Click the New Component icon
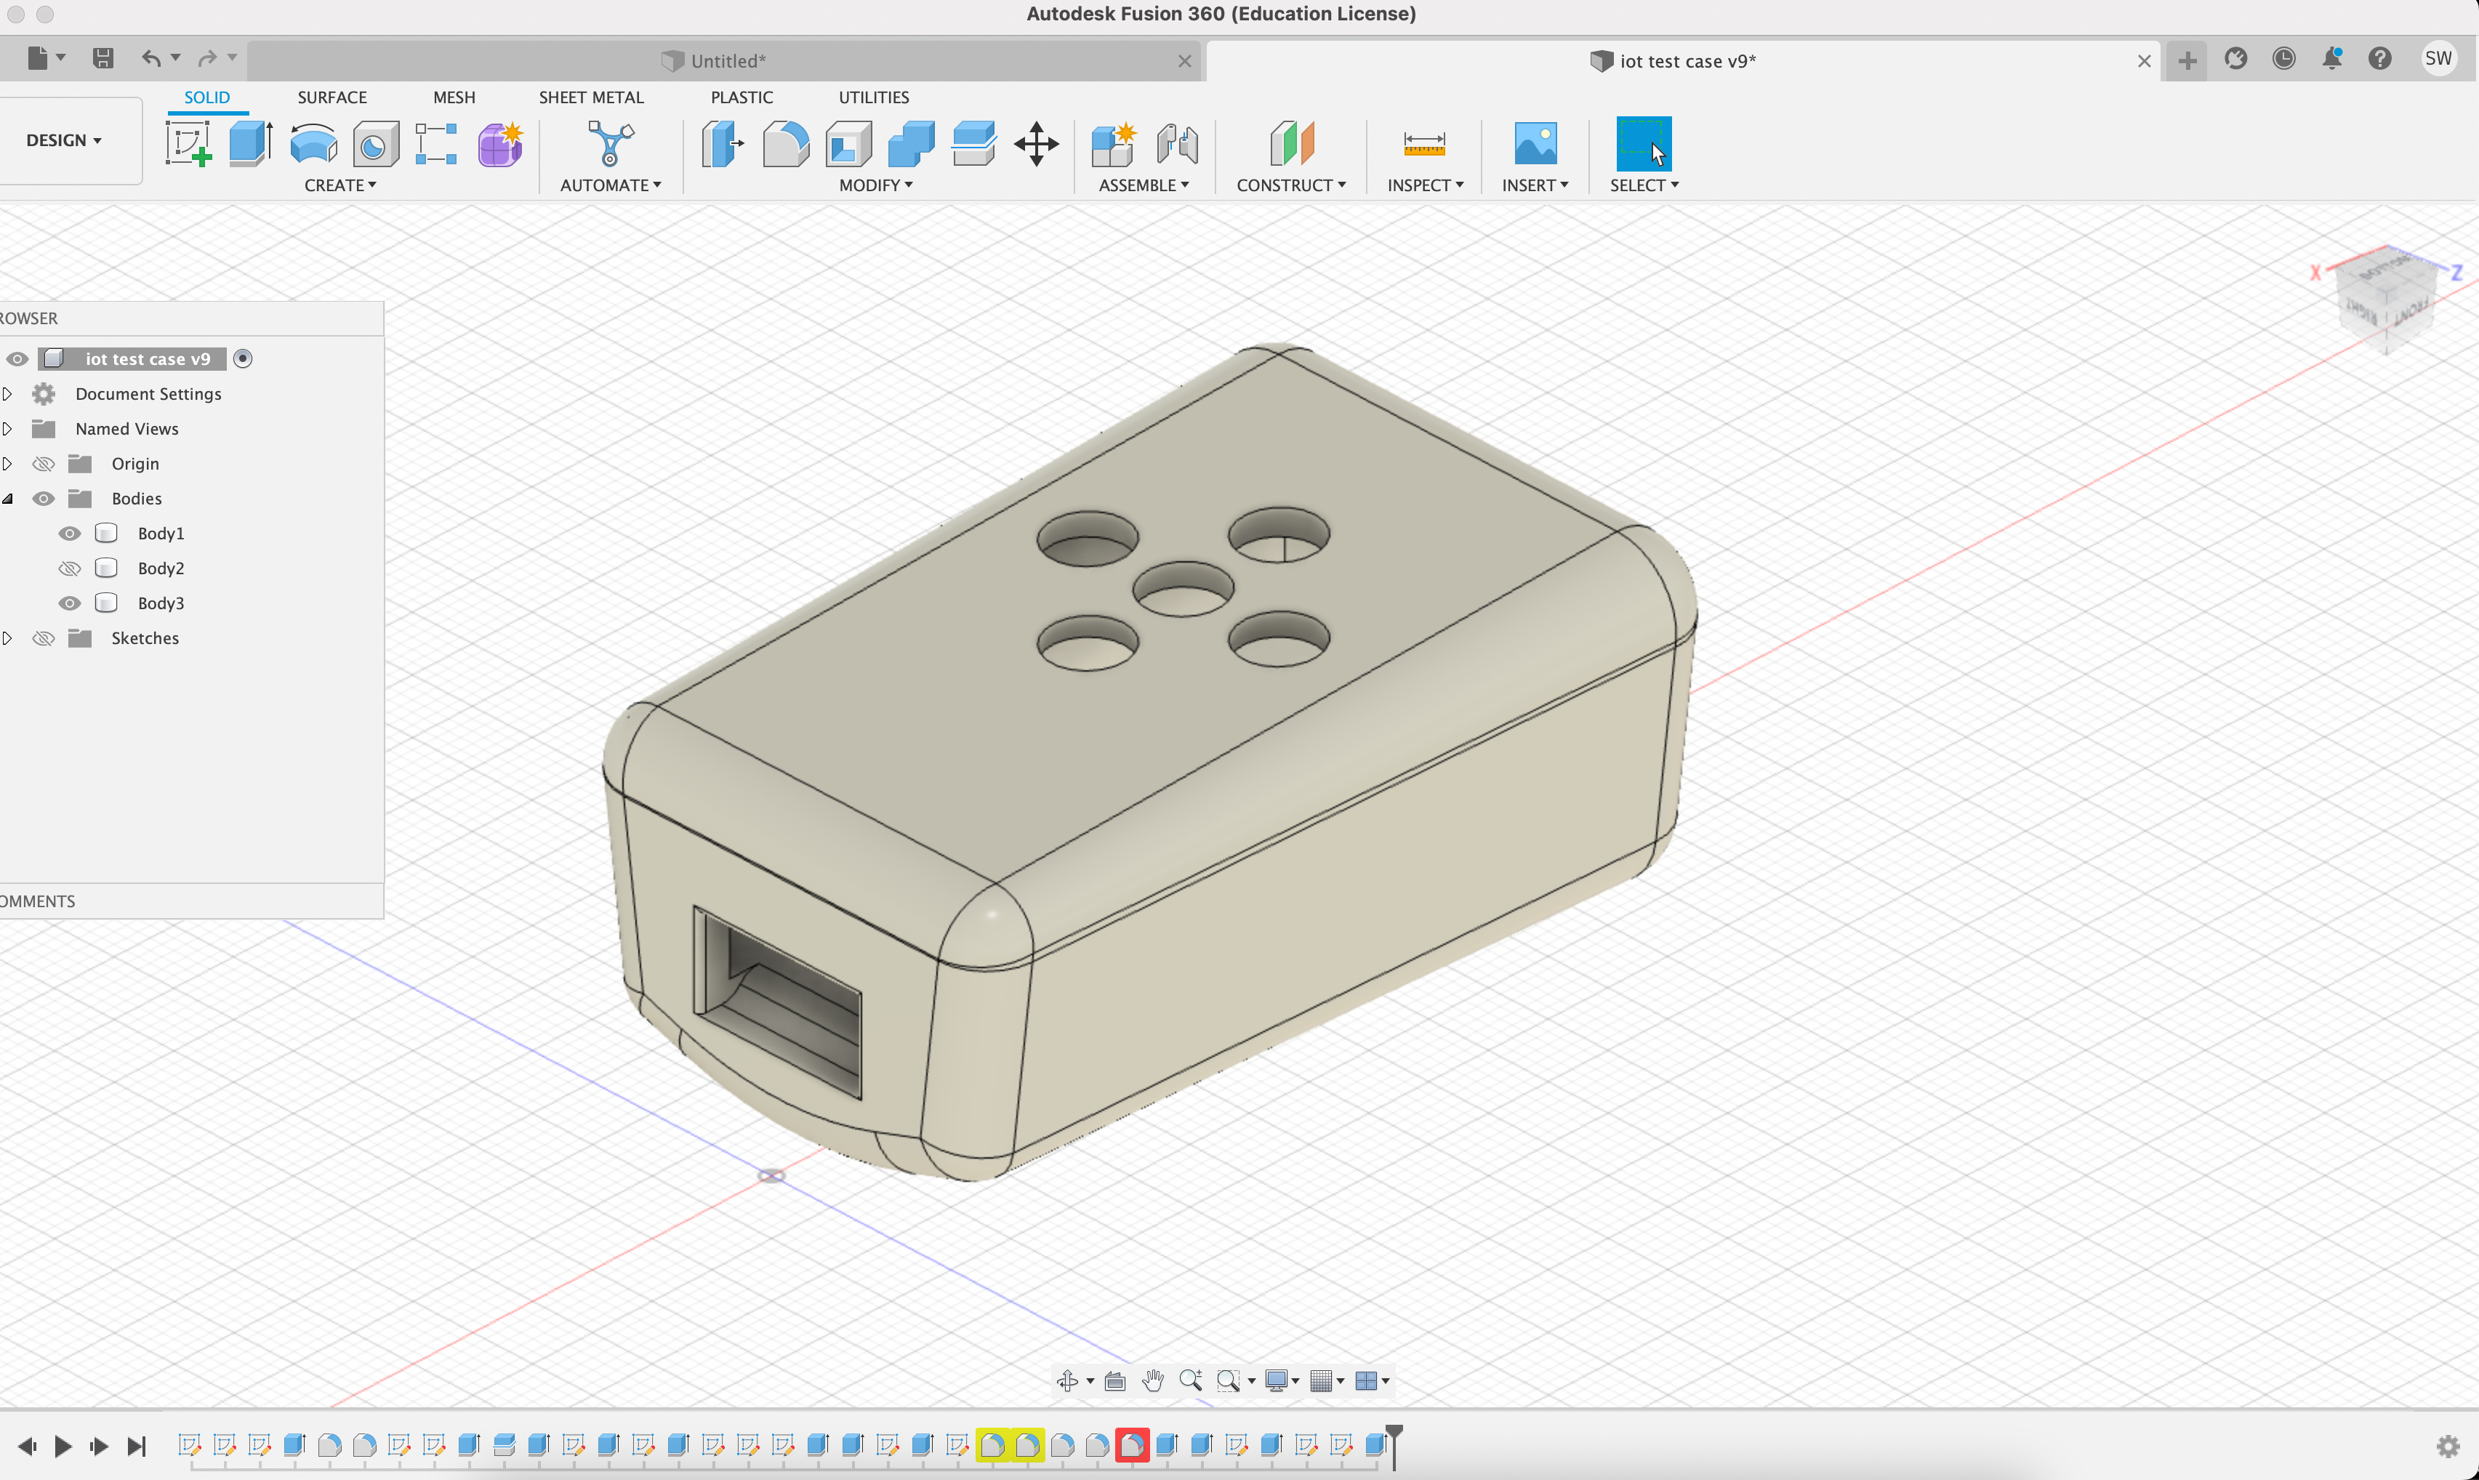The height and width of the screenshot is (1480, 2479). [x=1114, y=144]
